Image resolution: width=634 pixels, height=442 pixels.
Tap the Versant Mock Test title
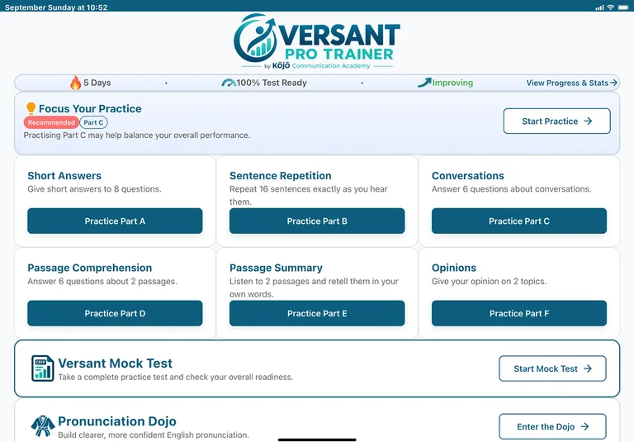pos(116,363)
